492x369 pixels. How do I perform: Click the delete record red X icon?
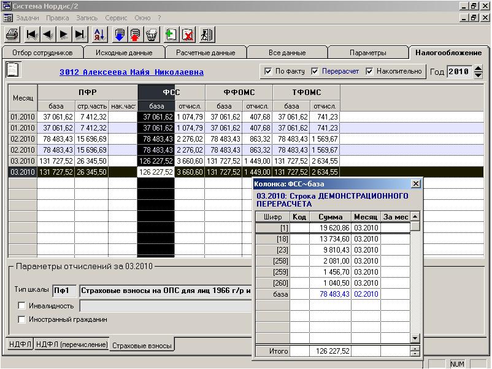click(188, 34)
